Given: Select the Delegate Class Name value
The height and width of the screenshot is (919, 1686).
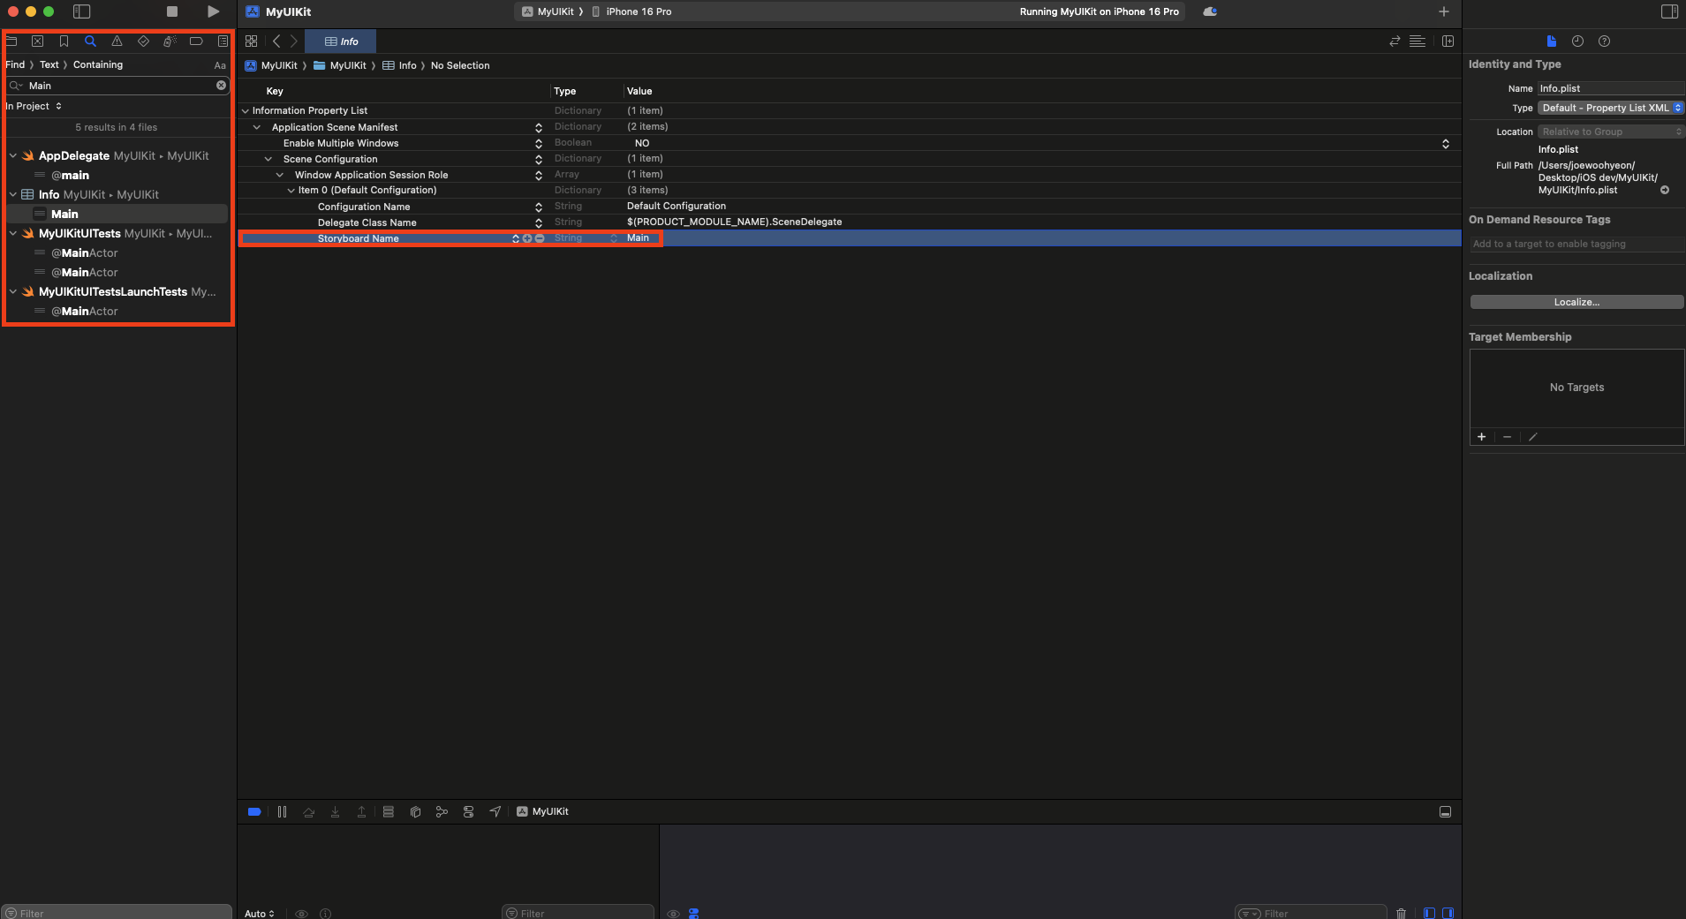Looking at the screenshot, I should coord(734,222).
